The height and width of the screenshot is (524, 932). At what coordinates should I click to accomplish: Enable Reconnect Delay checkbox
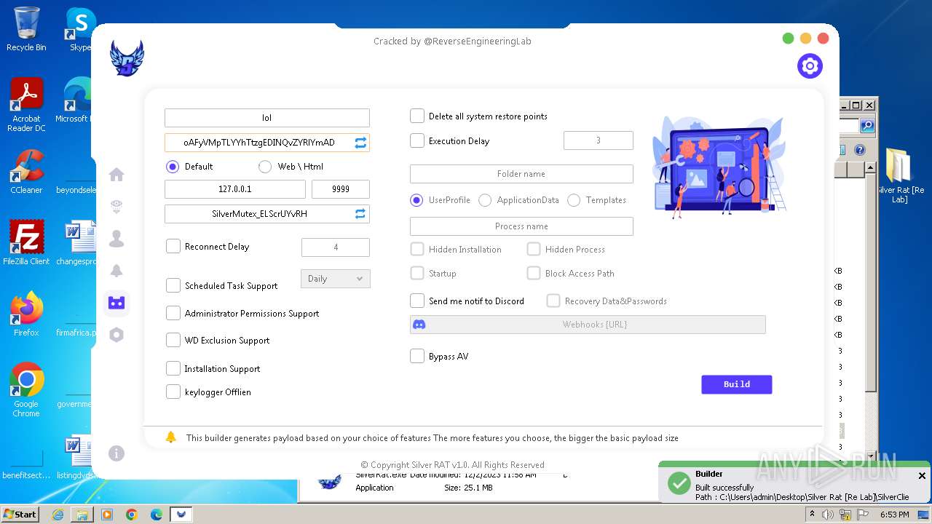[173, 246]
